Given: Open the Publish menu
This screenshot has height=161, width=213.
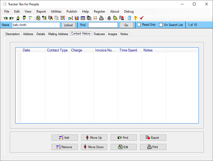Looking at the screenshot, I should click(72, 12).
